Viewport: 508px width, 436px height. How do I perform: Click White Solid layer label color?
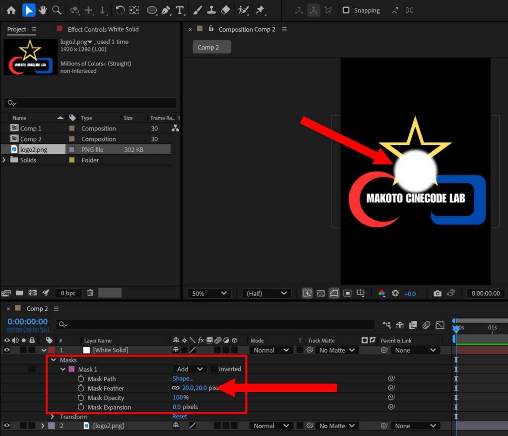tap(52, 350)
